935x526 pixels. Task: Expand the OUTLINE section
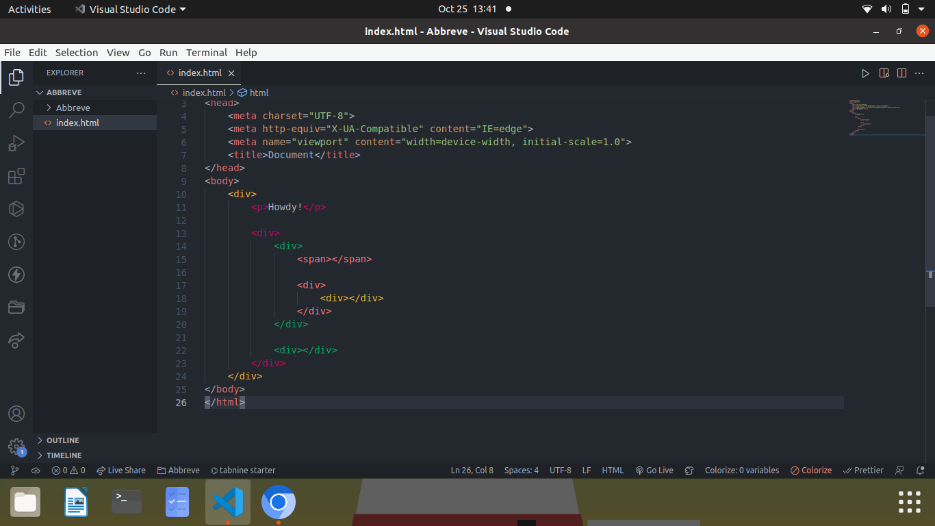(x=62, y=440)
